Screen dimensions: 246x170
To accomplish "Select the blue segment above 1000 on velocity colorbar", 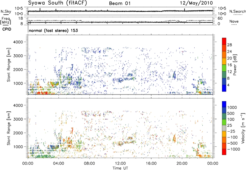I will click(224, 104).
